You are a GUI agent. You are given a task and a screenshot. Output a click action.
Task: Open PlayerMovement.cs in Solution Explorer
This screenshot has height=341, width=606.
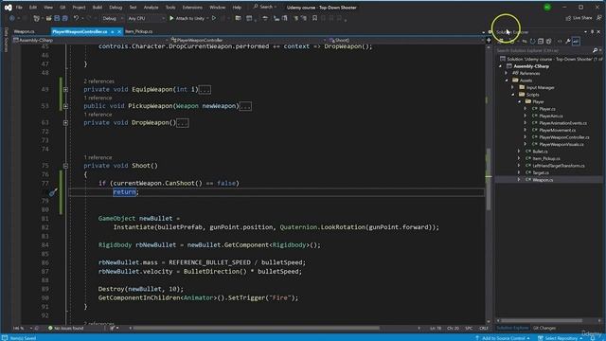point(557,131)
